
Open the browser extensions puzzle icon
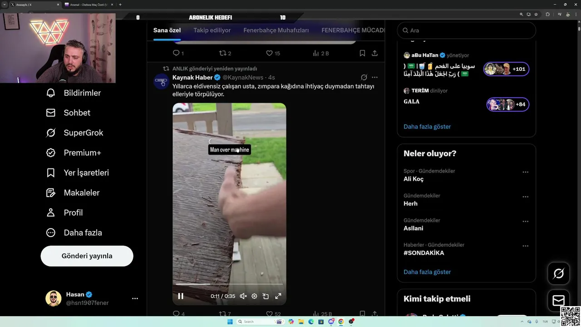coord(548,14)
